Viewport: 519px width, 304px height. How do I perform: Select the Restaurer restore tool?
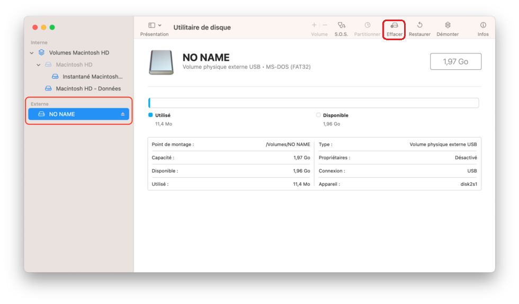pyautogui.click(x=419, y=29)
